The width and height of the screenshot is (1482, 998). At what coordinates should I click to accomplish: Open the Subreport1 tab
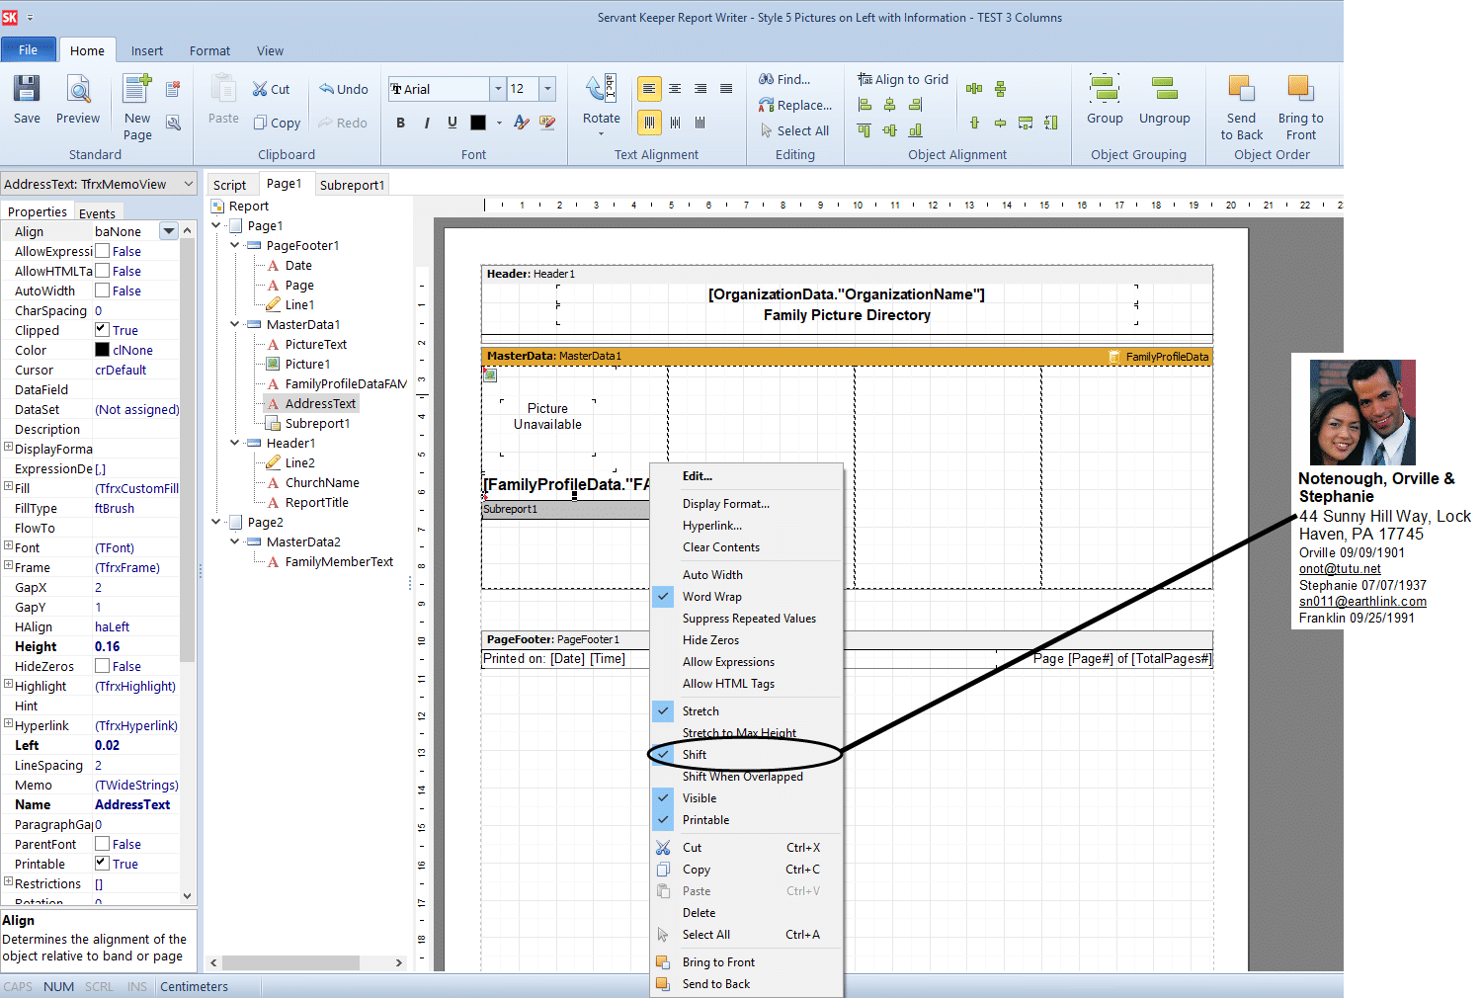click(352, 184)
